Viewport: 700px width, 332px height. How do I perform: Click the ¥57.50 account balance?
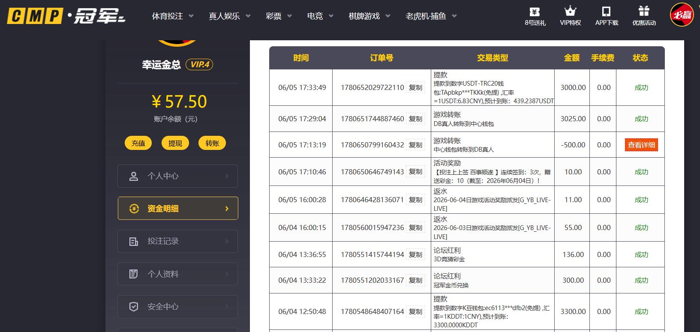pos(179,102)
